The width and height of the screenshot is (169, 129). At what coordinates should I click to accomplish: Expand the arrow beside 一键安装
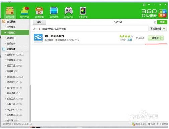coord(162,38)
